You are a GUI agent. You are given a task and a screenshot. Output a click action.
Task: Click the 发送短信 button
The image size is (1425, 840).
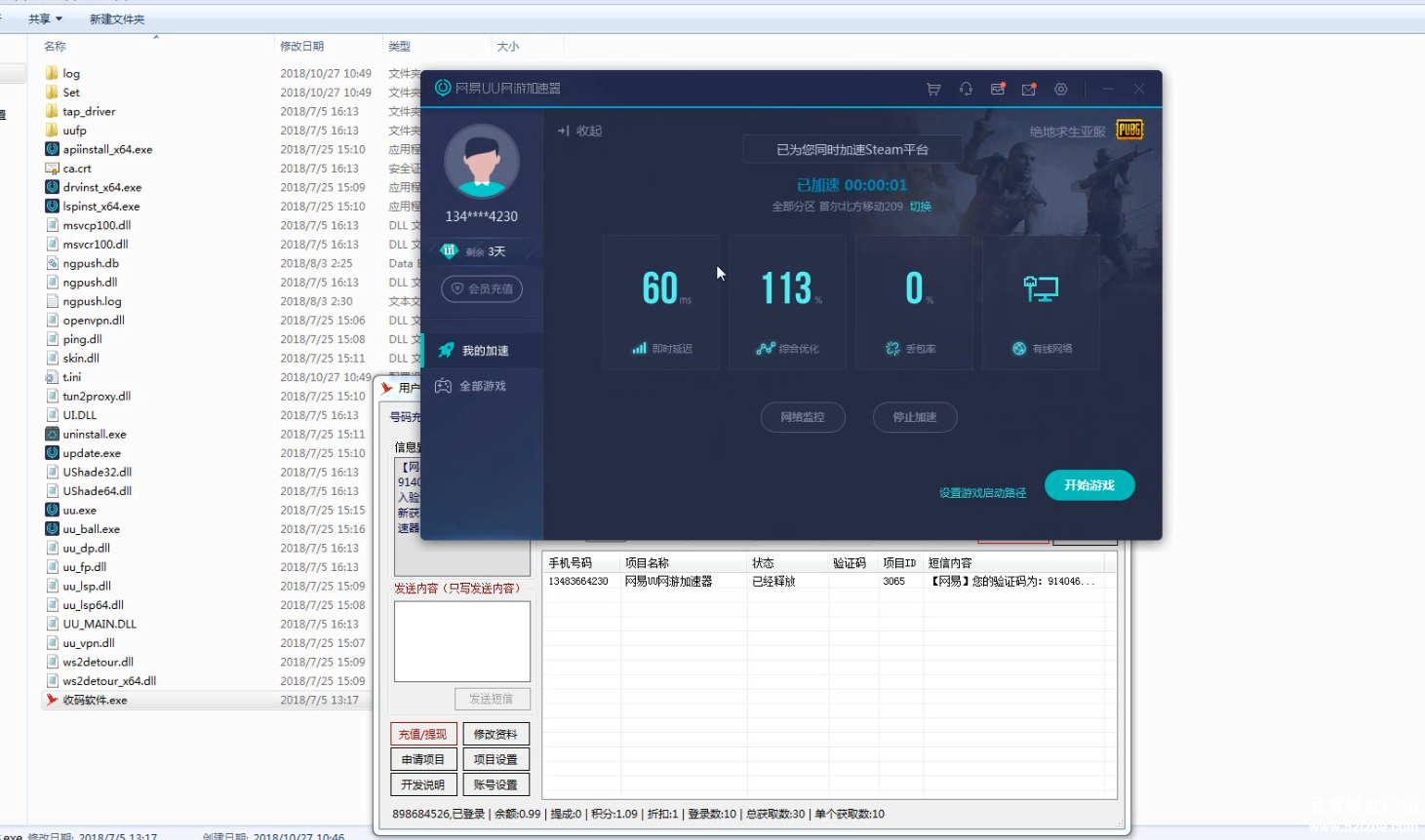click(x=492, y=699)
